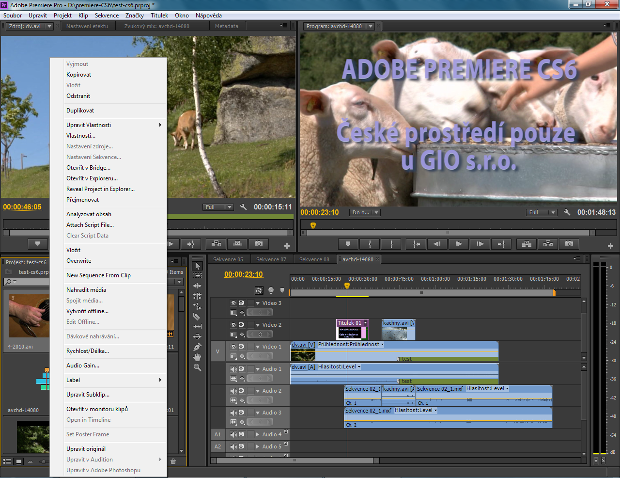Click Overwrite button in Source monitor
Screen dimensions: 620x478
[237, 244]
